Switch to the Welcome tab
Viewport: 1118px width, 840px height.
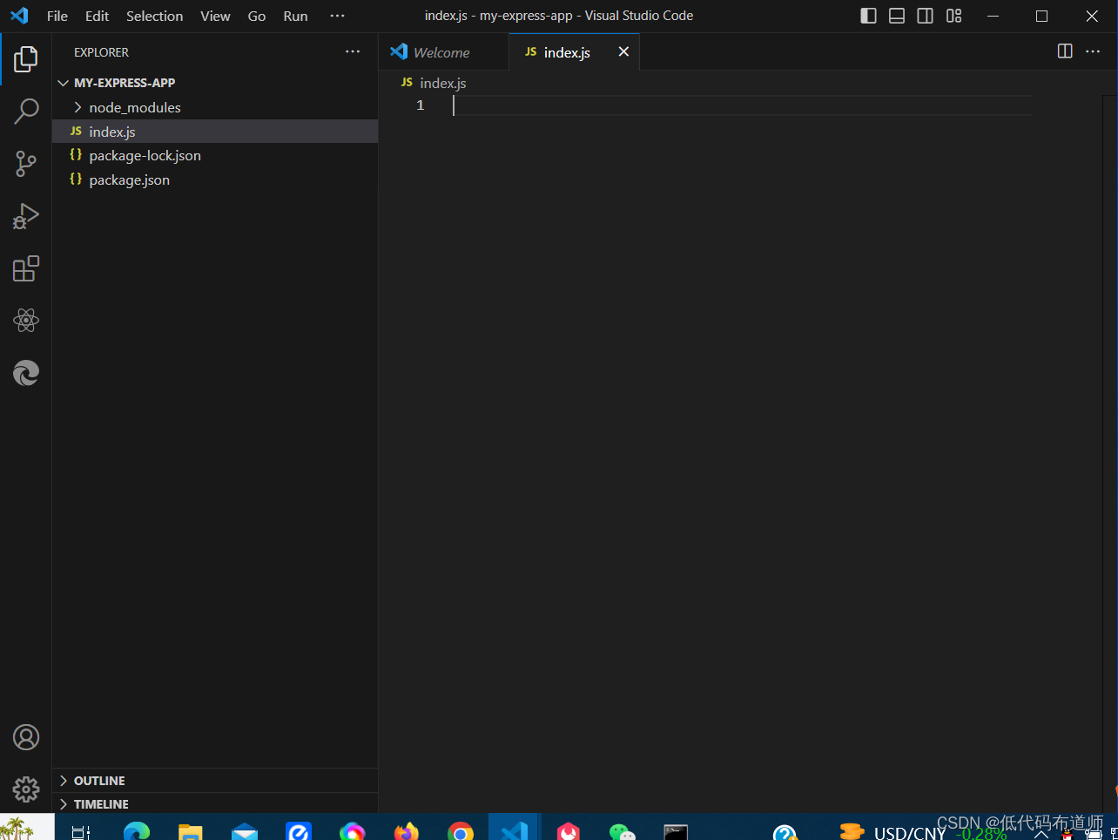pos(442,52)
